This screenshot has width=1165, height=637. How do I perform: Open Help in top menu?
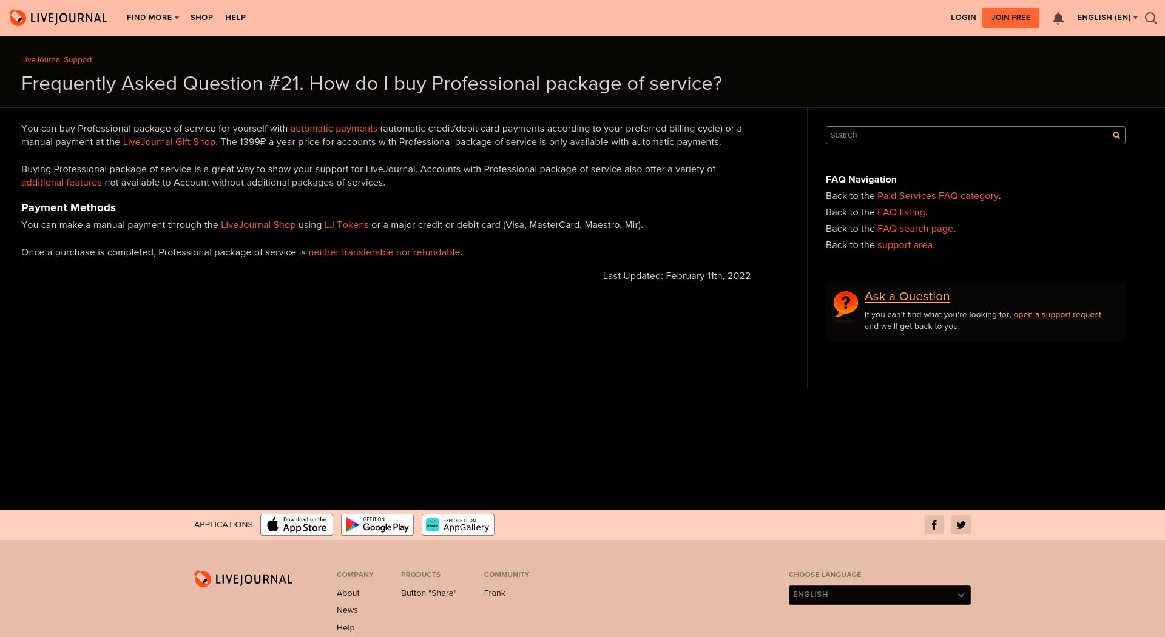[235, 18]
